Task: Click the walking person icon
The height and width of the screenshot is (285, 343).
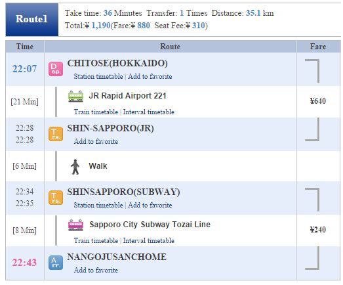Action: click(75, 167)
